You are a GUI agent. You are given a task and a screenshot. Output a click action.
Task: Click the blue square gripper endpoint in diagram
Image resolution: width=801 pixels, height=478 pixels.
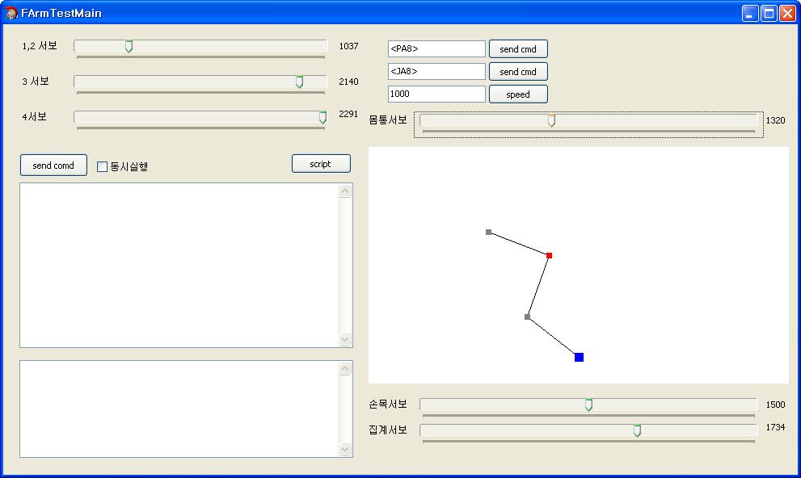[579, 357]
